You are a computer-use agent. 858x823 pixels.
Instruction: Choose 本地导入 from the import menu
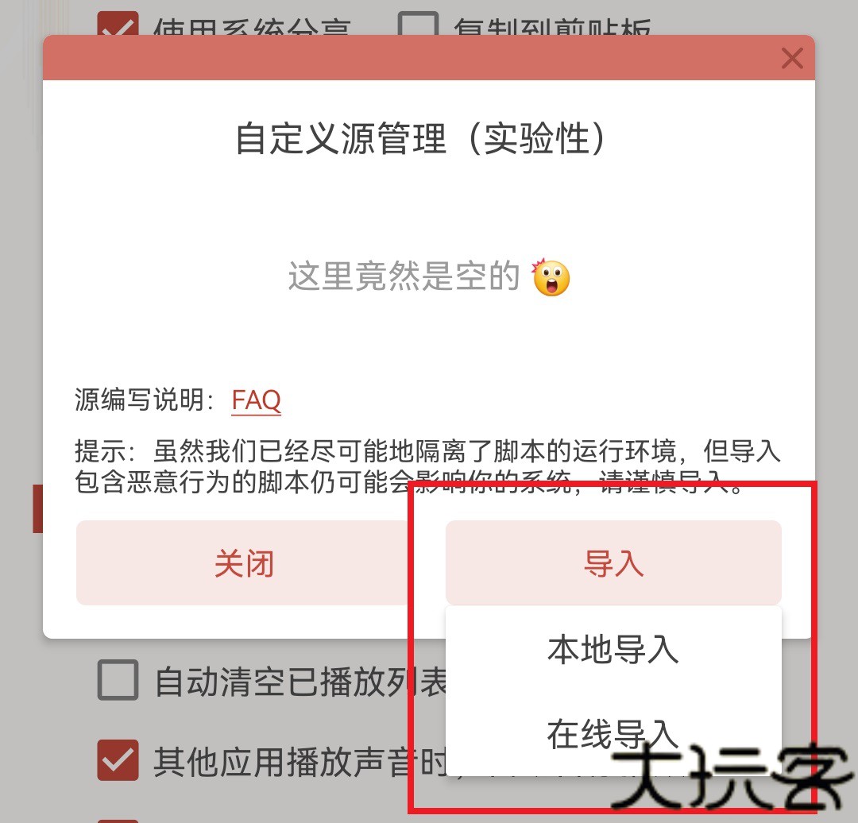[x=613, y=649]
